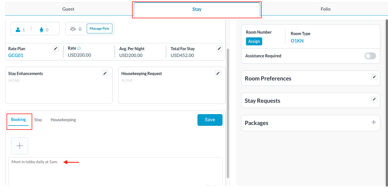The height and width of the screenshot is (188, 388).
Task: Click into the booking note text area
Action: pos(115,171)
